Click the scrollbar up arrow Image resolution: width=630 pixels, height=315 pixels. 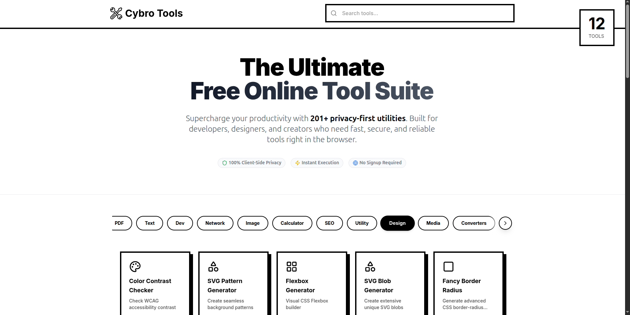pos(627,2)
